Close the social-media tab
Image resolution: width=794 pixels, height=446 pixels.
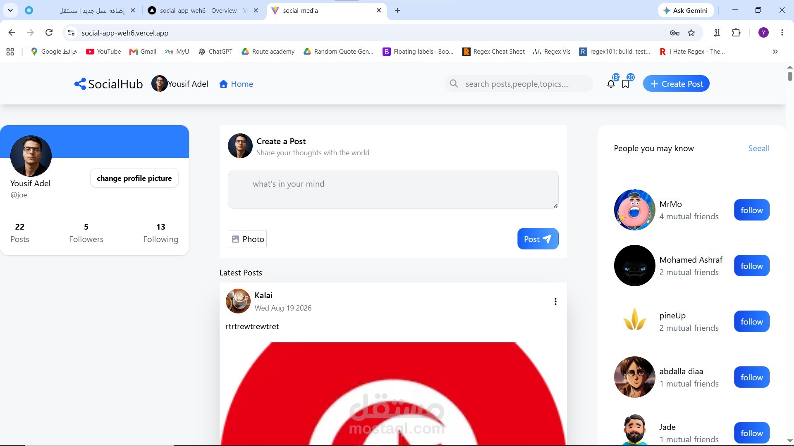click(x=379, y=10)
